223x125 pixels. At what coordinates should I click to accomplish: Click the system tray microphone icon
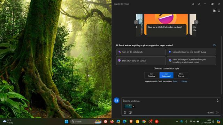click(186, 122)
